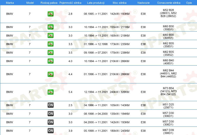Screen dimensions: 197x135
Task: Click the 155kW / 211KM power cell
Action: tap(120, 27)
